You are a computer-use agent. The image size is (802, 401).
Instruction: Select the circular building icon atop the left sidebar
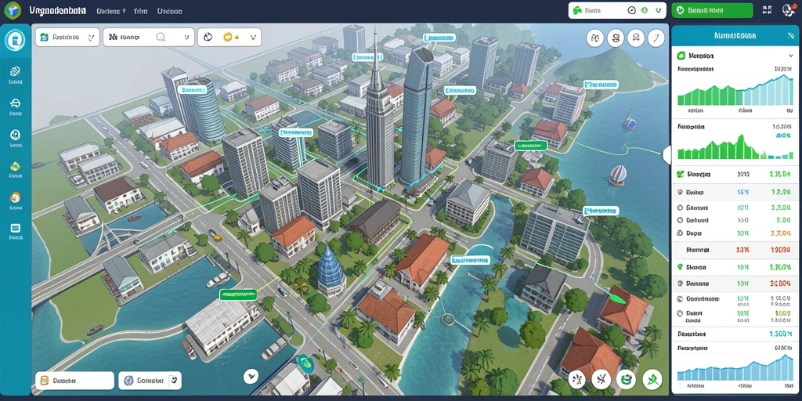click(x=15, y=41)
